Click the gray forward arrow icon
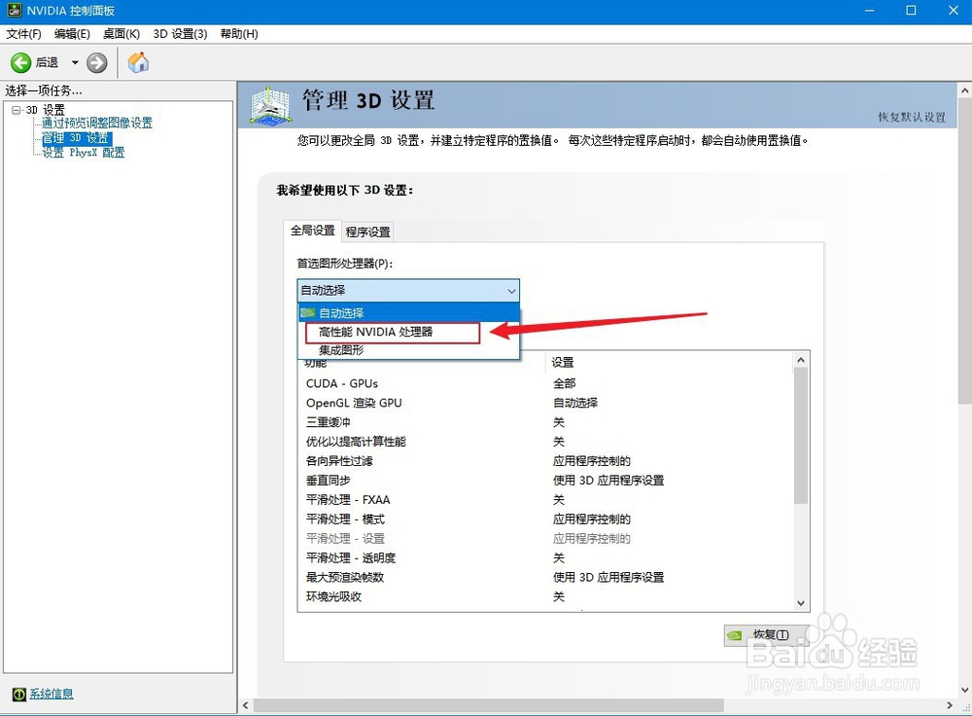972x716 pixels. (94, 61)
